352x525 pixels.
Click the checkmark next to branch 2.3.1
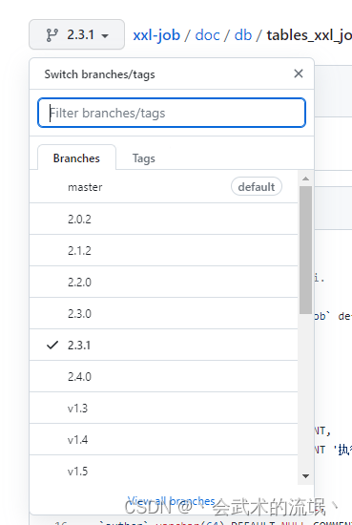pos(52,345)
